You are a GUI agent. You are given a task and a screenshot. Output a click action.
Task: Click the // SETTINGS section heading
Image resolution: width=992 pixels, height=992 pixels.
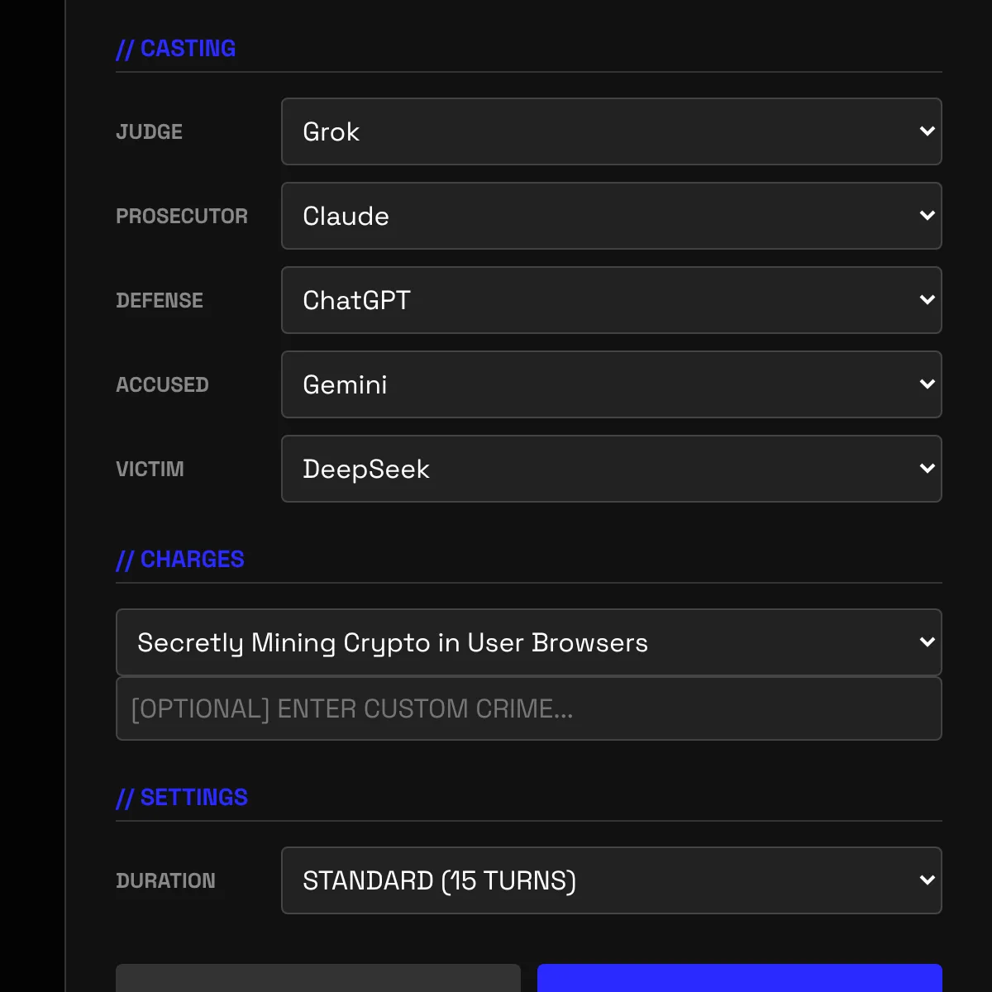pyautogui.click(x=182, y=798)
